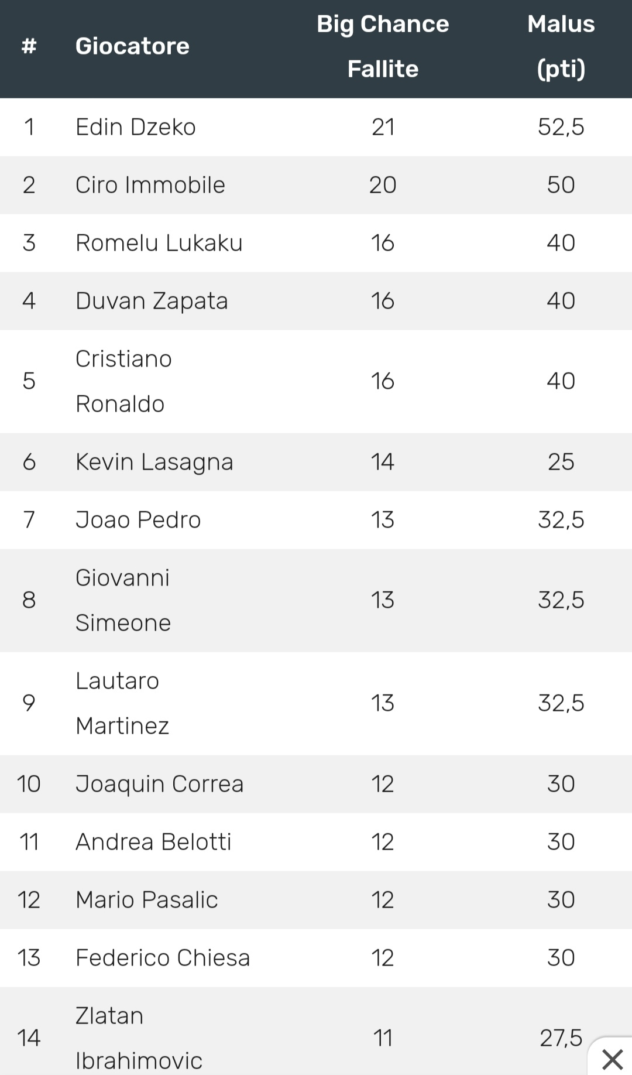Select Giovanni Simeone name cell
This screenshot has height=1075, width=632.
point(123,600)
